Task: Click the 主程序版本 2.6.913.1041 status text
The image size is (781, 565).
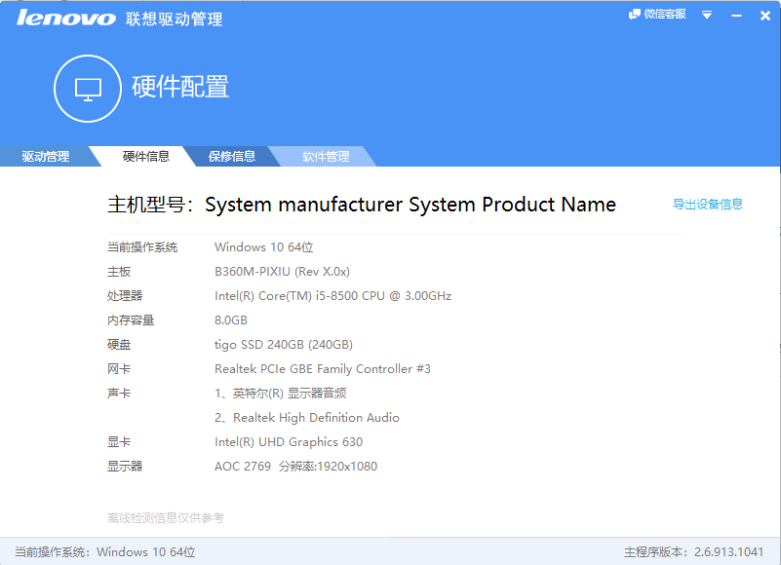Action: [x=693, y=552]
